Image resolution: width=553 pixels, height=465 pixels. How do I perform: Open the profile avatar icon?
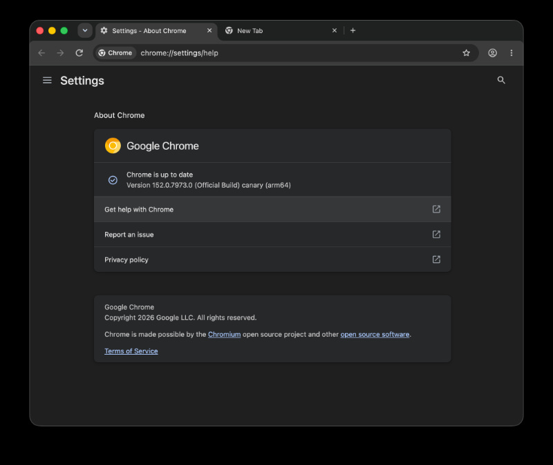click(x=492, y=53)
